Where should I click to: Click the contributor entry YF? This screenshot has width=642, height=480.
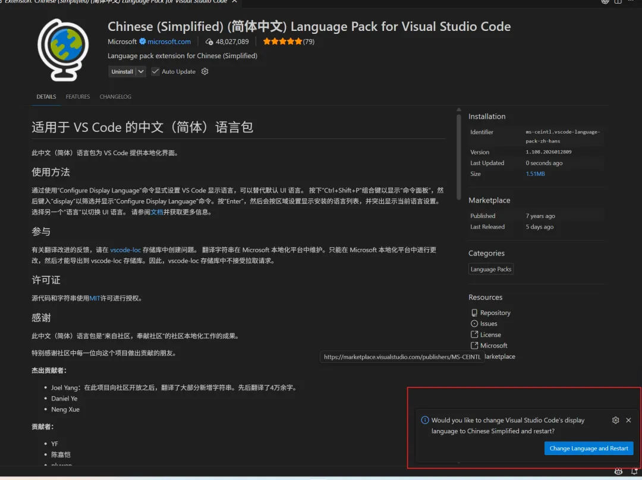55,444
